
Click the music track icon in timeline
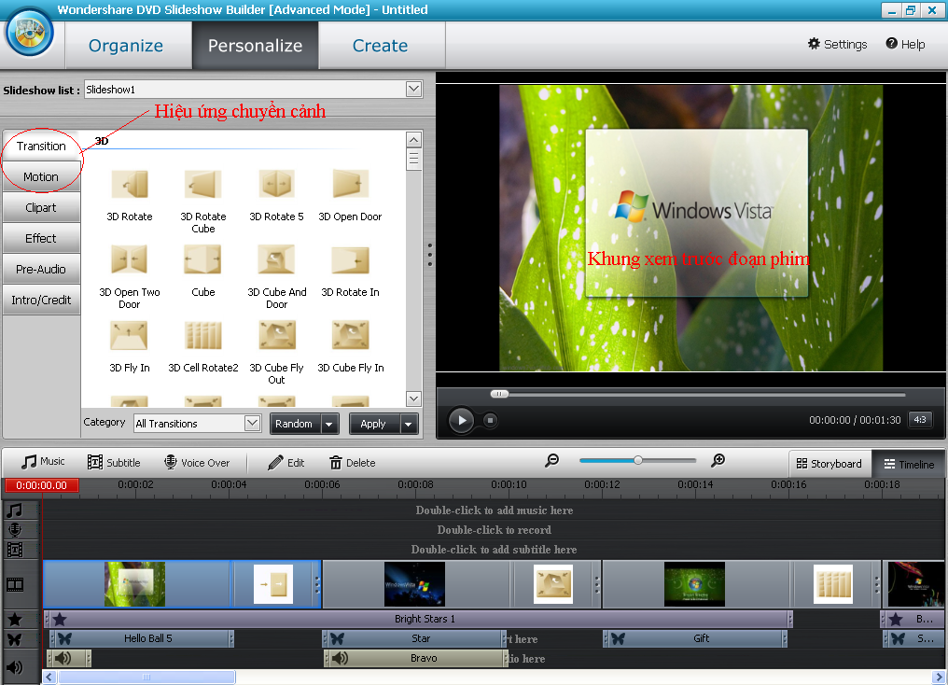(x=15, y=510)
